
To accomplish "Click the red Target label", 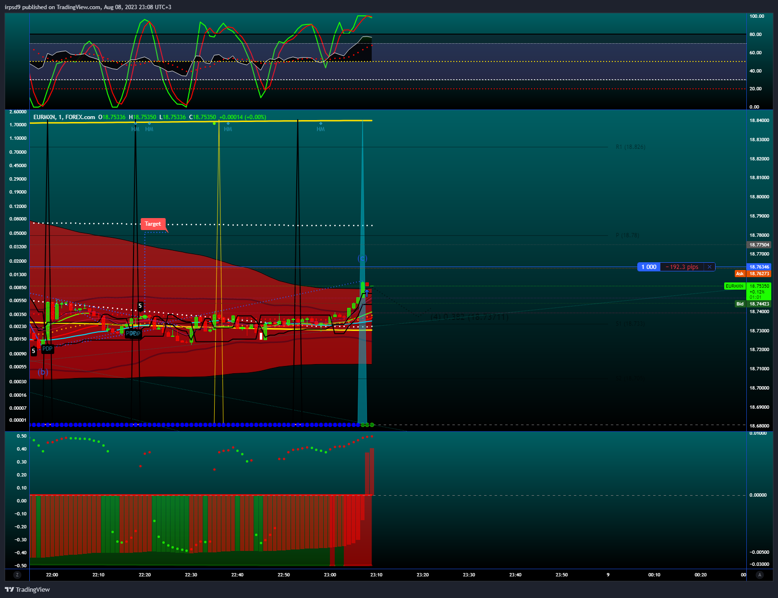I will tap(153, 224).
